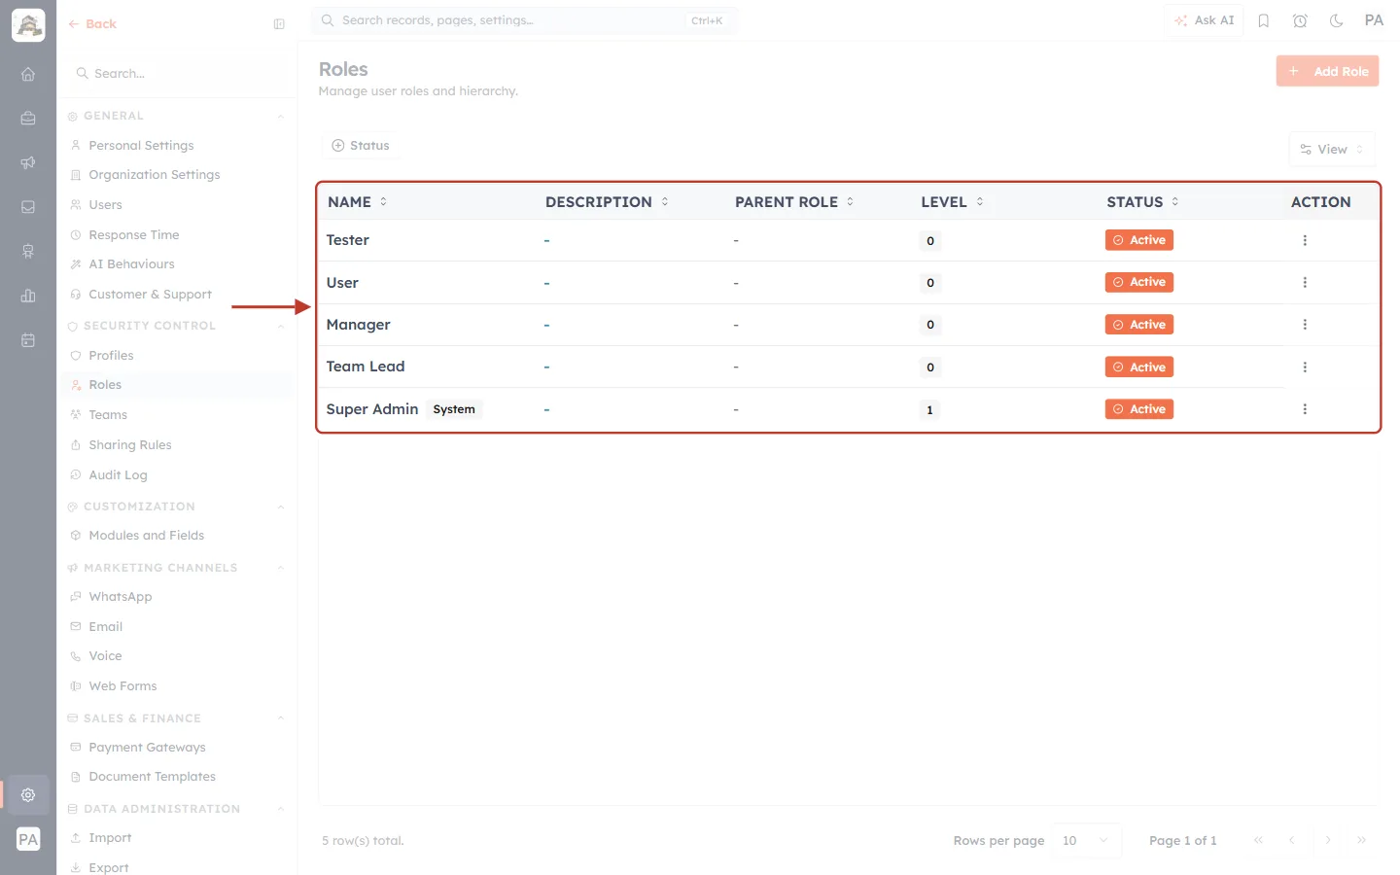Viewport: 1400px width, 875px height.
Task: Collapse the sidebar with the panel icon
Action: click(x=279, y=24)
